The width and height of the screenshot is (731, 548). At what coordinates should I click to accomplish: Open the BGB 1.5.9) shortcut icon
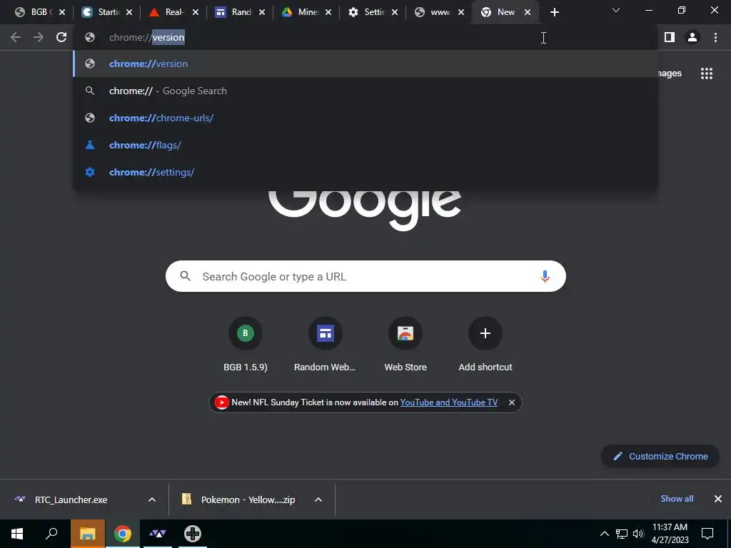point(246,333)
